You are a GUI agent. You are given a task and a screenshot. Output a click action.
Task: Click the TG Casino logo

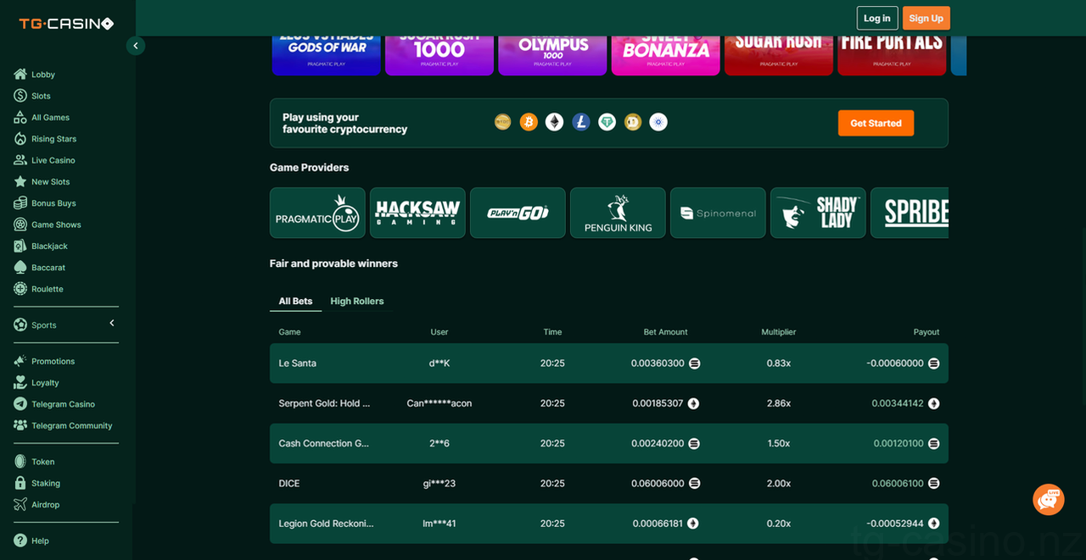tap(66, 24)
